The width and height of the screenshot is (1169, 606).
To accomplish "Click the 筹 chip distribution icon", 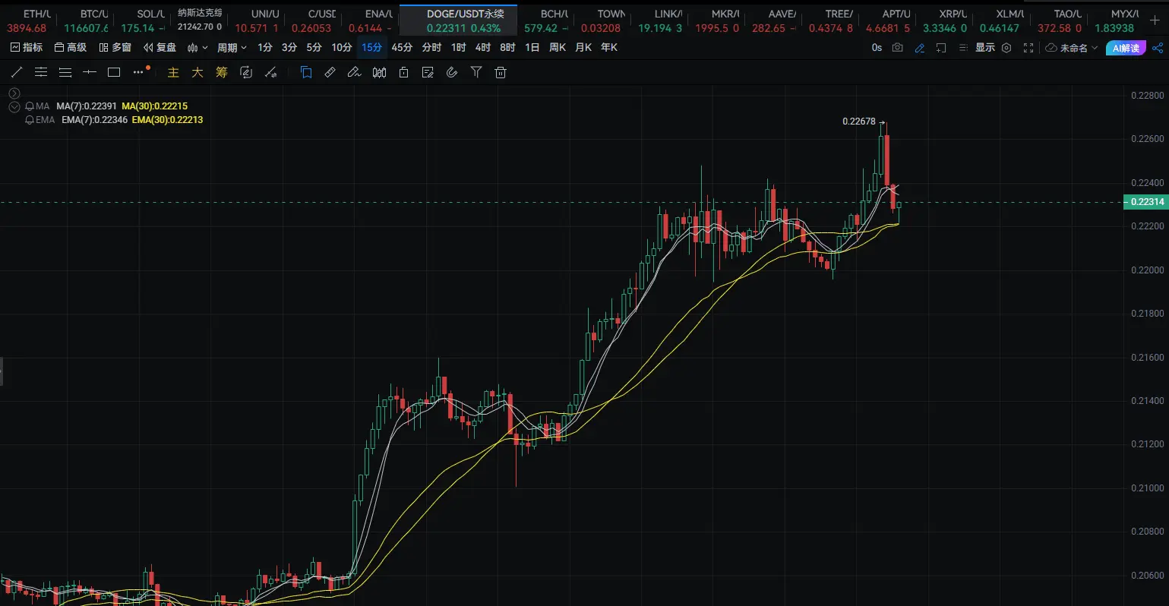I will pyautogui.click(x=222, y=72).
